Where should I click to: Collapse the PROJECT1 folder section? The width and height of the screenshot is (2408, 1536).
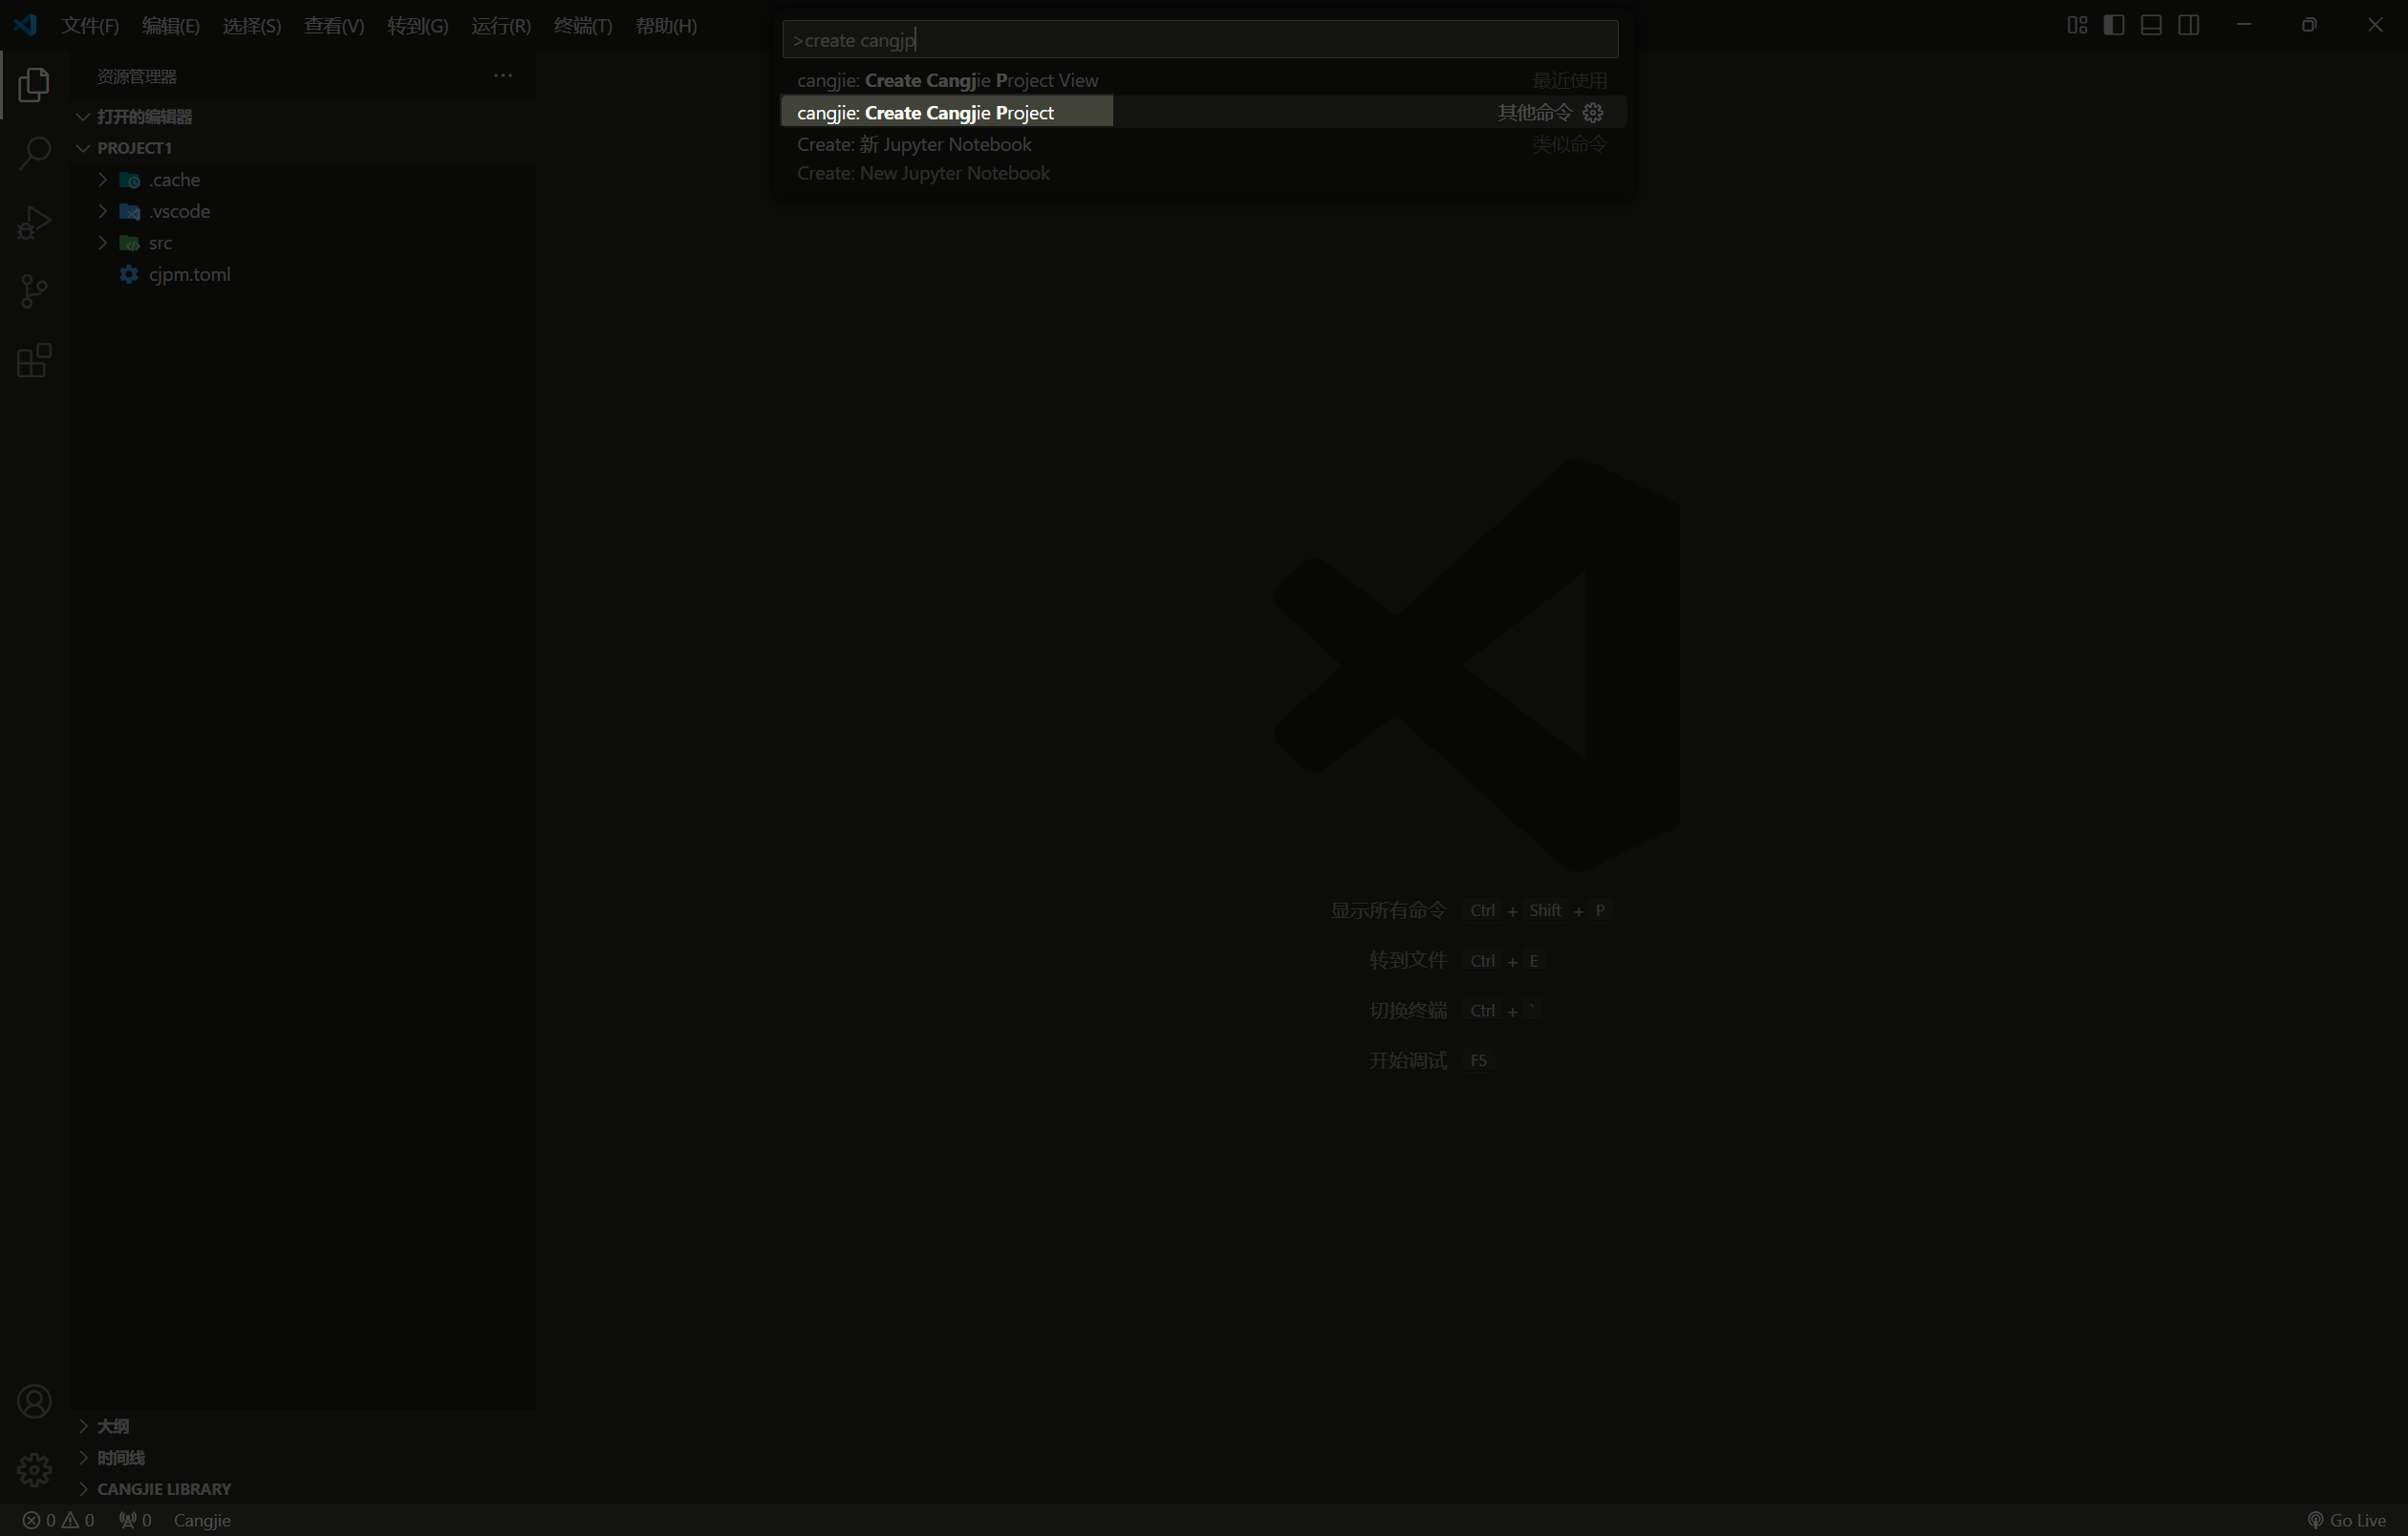click(134, 148)
